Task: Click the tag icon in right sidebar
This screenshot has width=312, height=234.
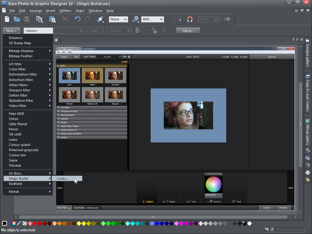Action: click(x=308, y=180)
